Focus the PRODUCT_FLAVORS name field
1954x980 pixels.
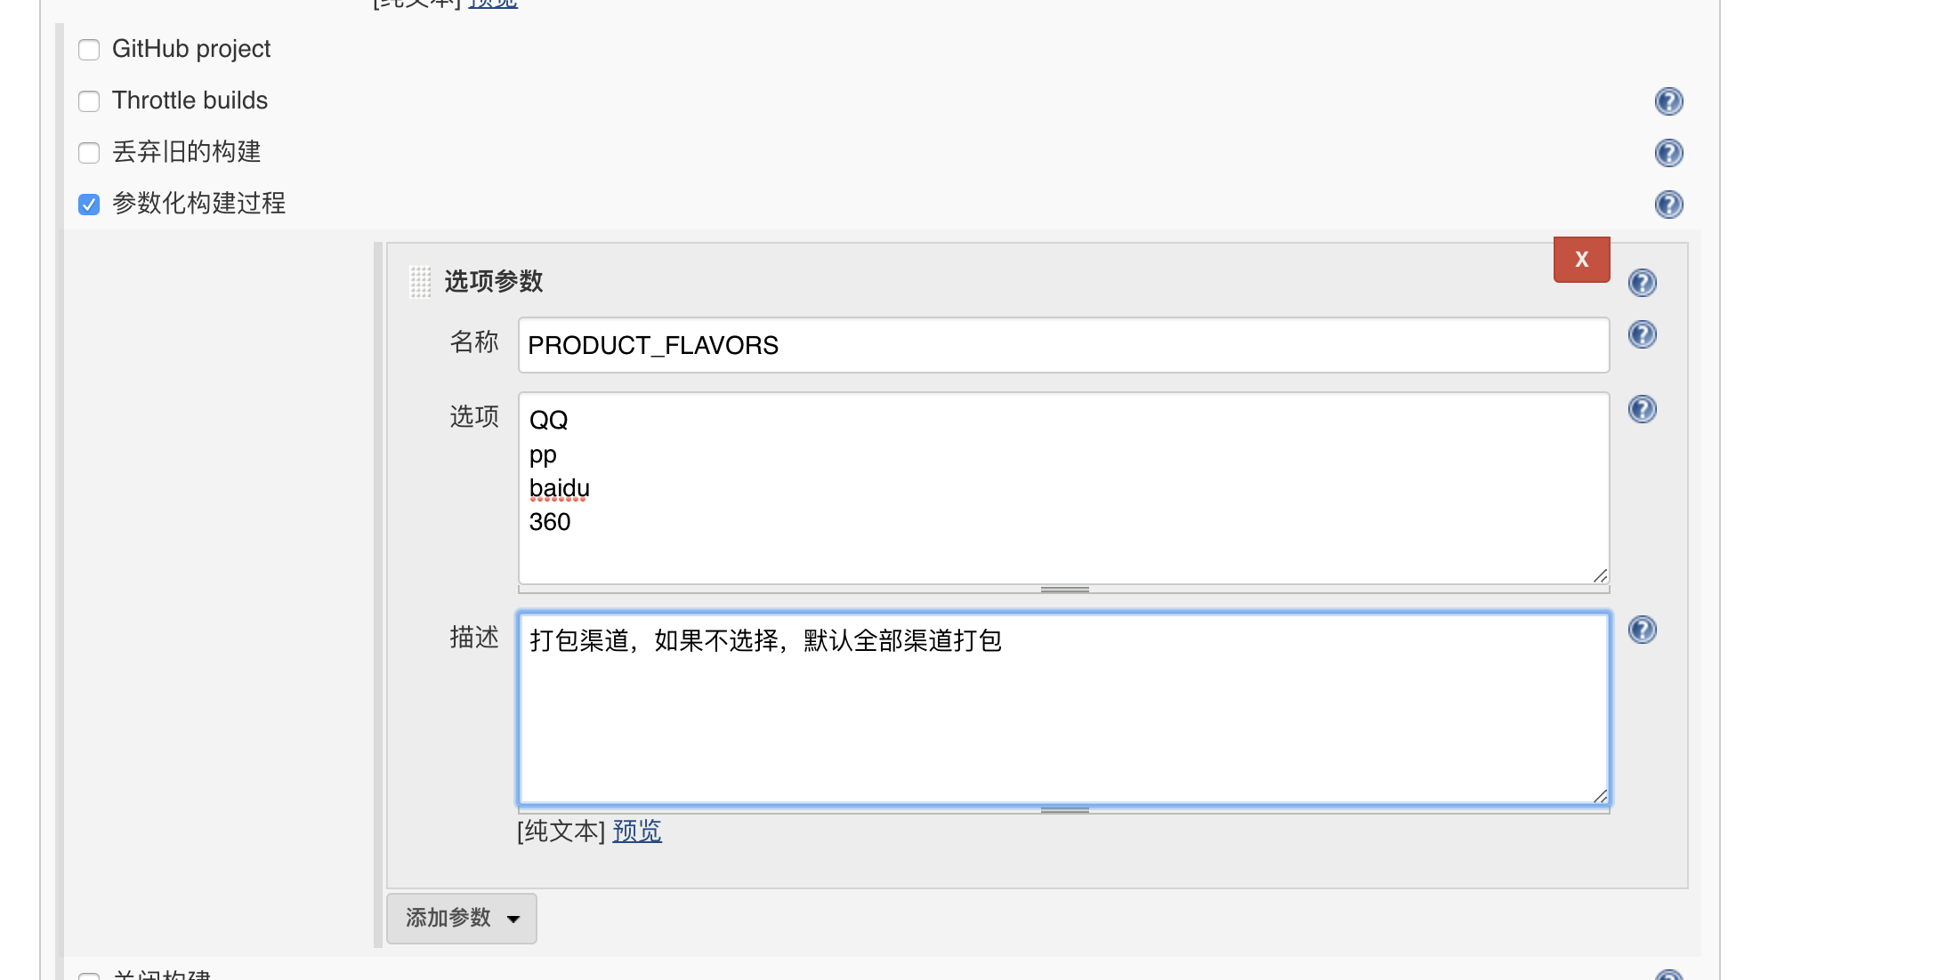coord(1063,345)
